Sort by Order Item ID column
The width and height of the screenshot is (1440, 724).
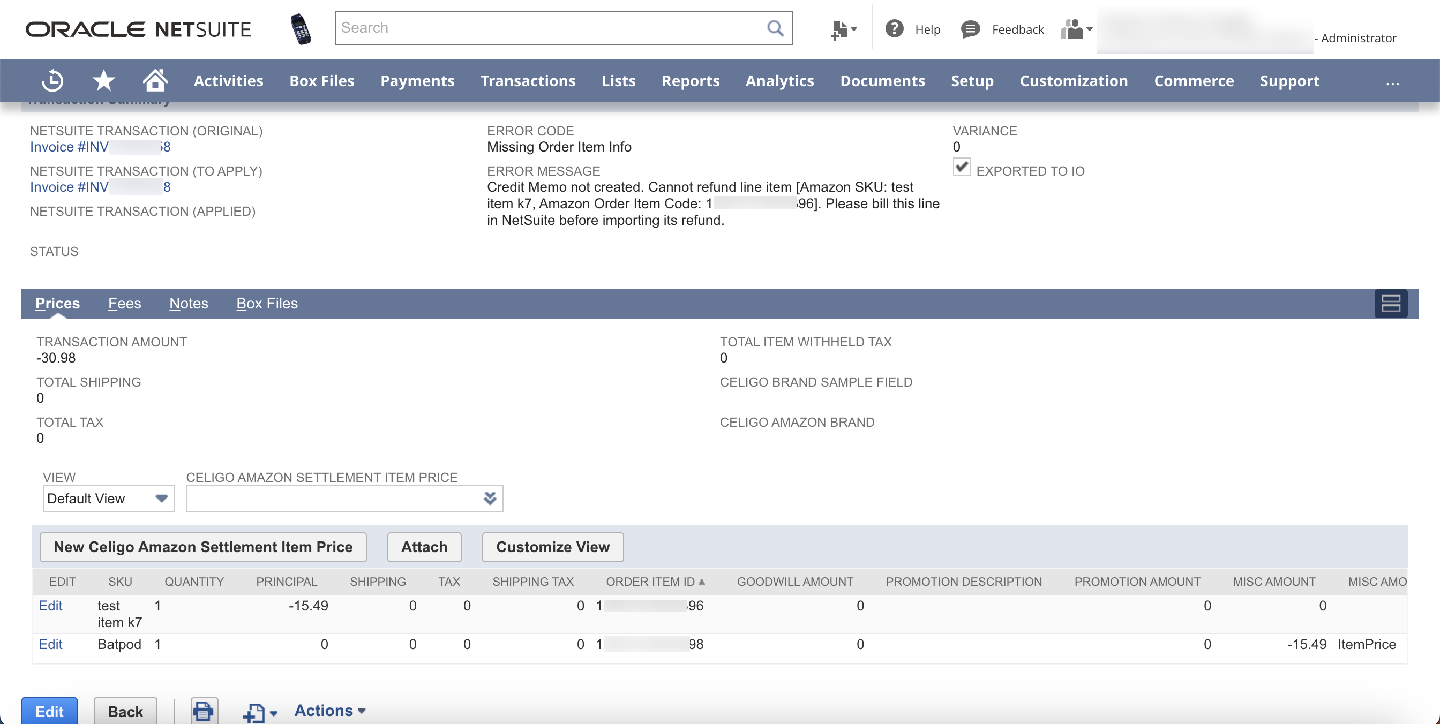coord(655,582)
